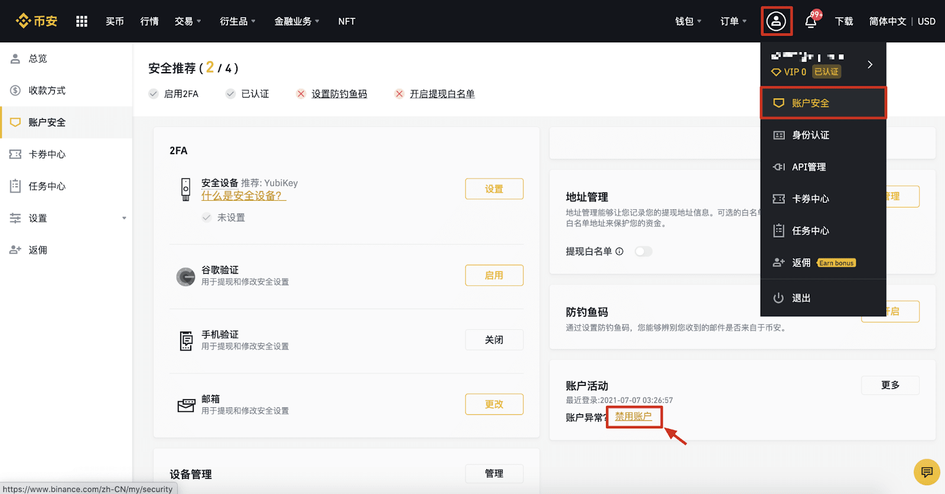Click the USD currency selector
The image size is (945, 494).
(927, 21)
